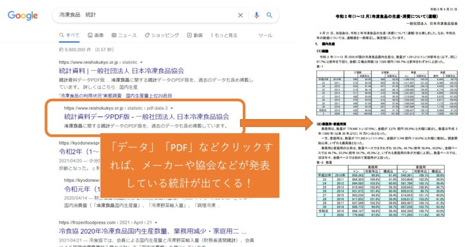Open the ツール options

(x=265, y=35)
